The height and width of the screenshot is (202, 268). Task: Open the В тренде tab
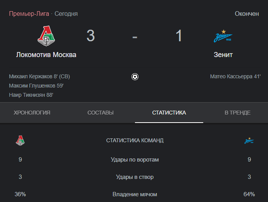click(238, 113)
